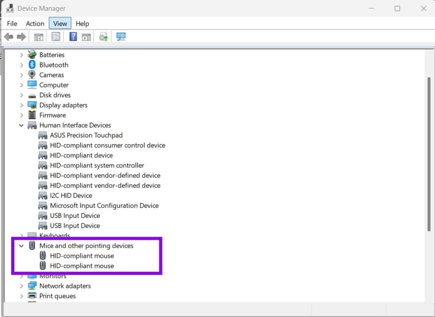This screenshot has height=317, width=435.
Task: Open the View menu
Action: pyautogui.click(x=60, y=23)
